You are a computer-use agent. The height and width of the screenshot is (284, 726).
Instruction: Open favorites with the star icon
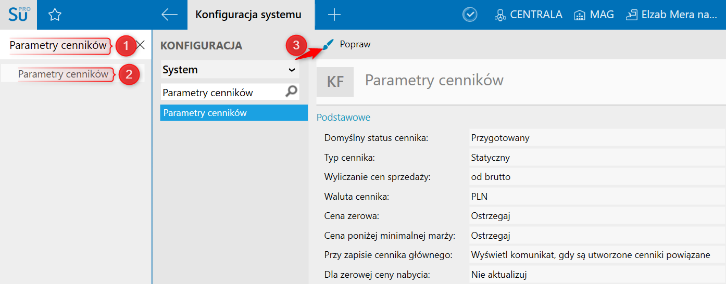click(x=55, y=15)
